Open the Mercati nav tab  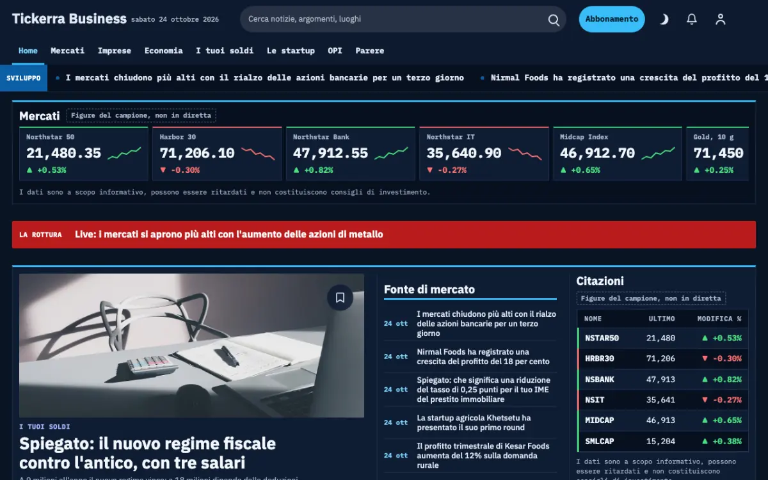point(68,51)
